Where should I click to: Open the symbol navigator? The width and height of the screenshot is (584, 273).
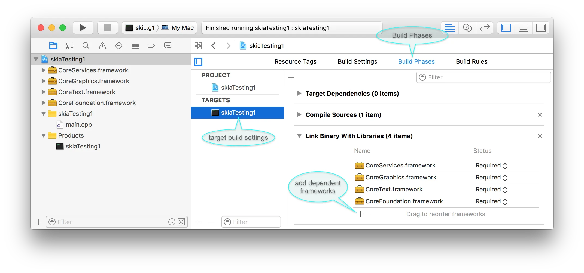point(70,46)
